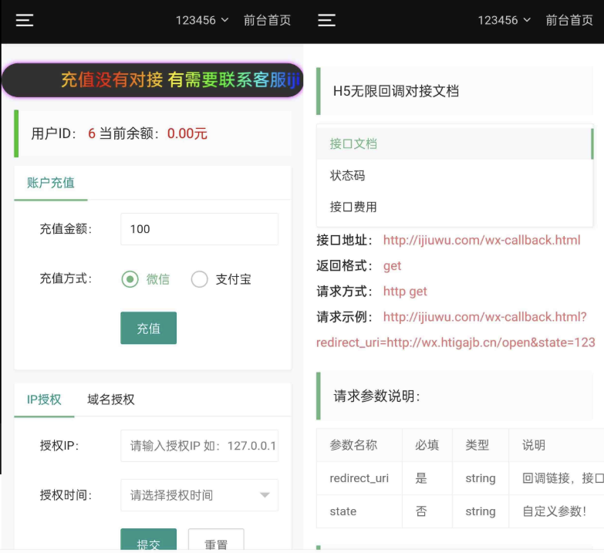604x553 pixels.
Task: Click the 充值金额 input field
Action: [x=199, y=229]
